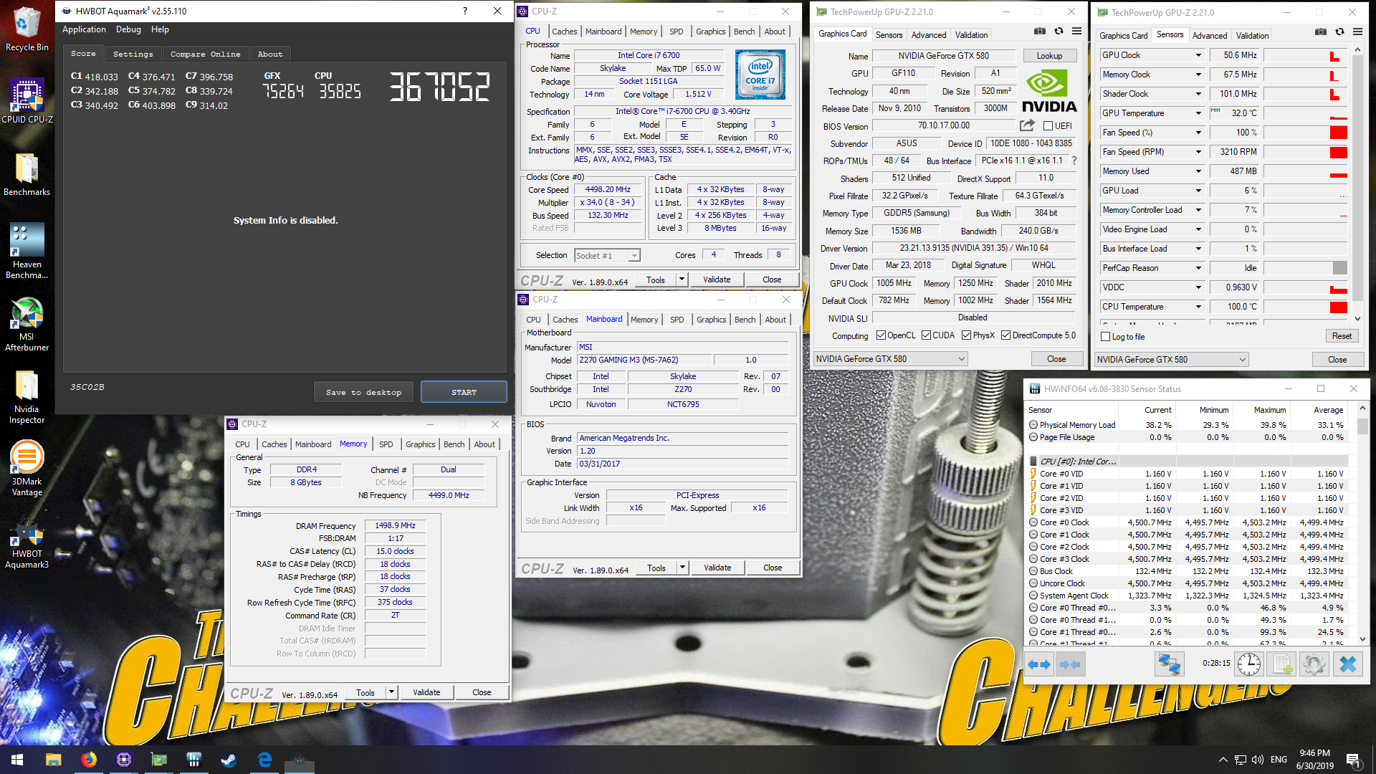
Task: Toggle OpenCL checkbox in GPU-Z
Action: click(881, 335)
